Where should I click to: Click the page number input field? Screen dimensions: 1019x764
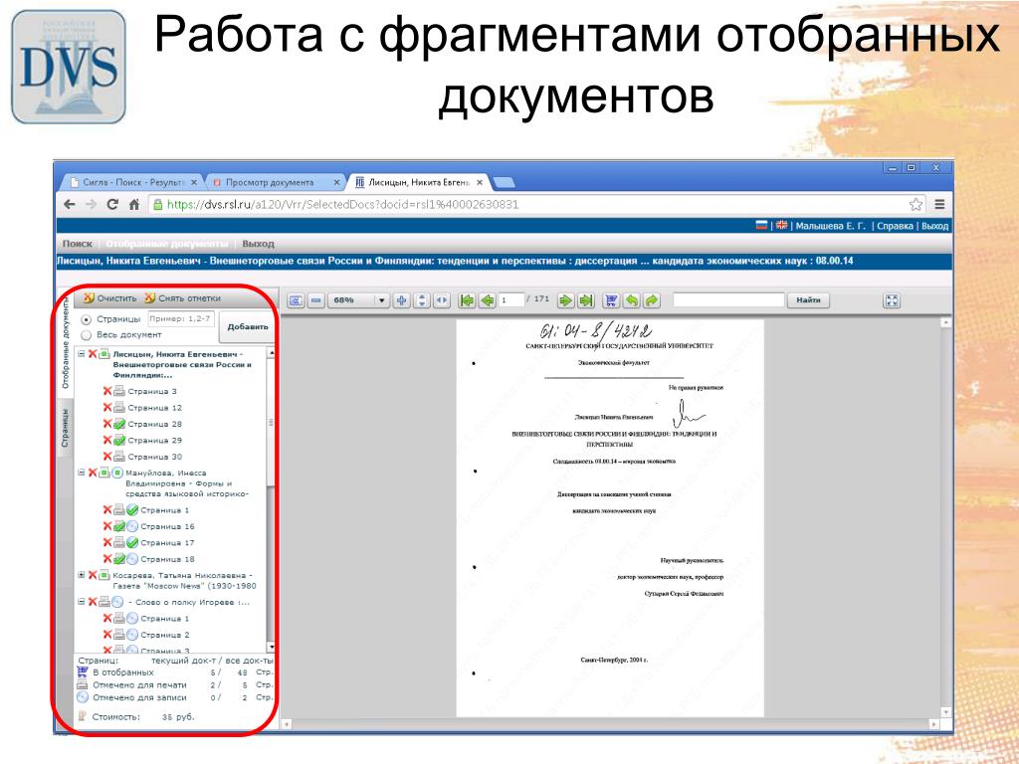[511, 300]
